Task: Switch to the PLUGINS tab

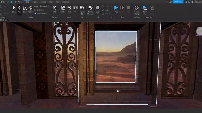Action: 66,2
